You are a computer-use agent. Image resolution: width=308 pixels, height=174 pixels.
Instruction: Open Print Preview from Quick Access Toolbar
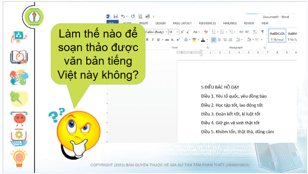click(140, 16)
